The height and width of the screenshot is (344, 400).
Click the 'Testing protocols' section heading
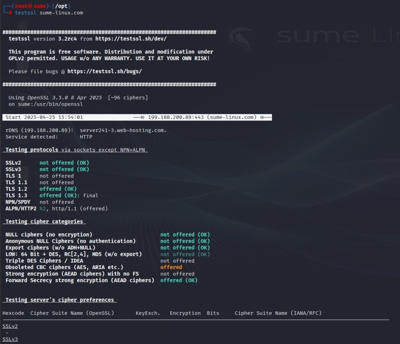pos(32,150)
